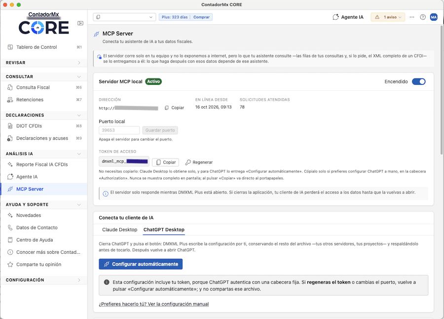Screen dimensions: 444x319
Task: Turn off the Encendido server switch
Action: tap(418, 81)
